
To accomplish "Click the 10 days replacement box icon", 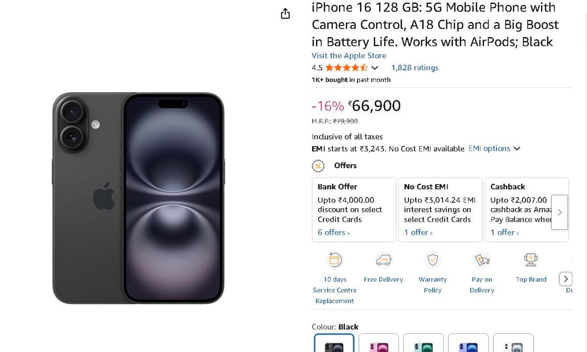I will [x=335, y=260].
